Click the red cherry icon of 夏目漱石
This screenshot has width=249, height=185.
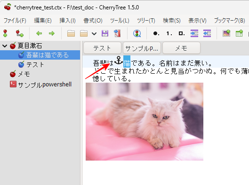(13, 46)
